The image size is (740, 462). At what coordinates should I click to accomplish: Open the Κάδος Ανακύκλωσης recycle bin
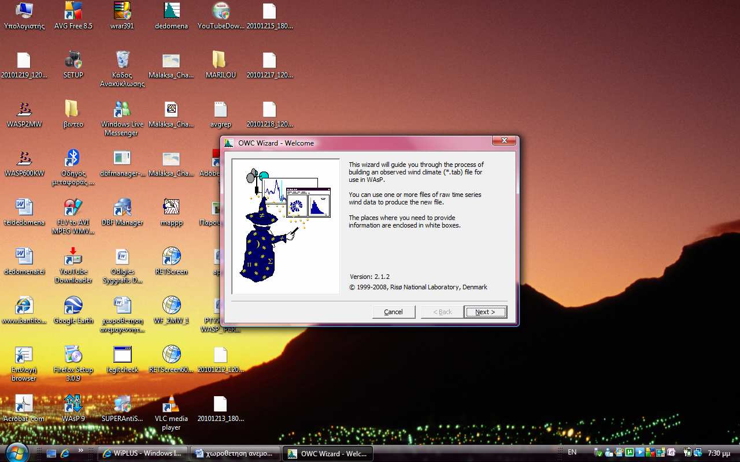(x=122, y=69)
